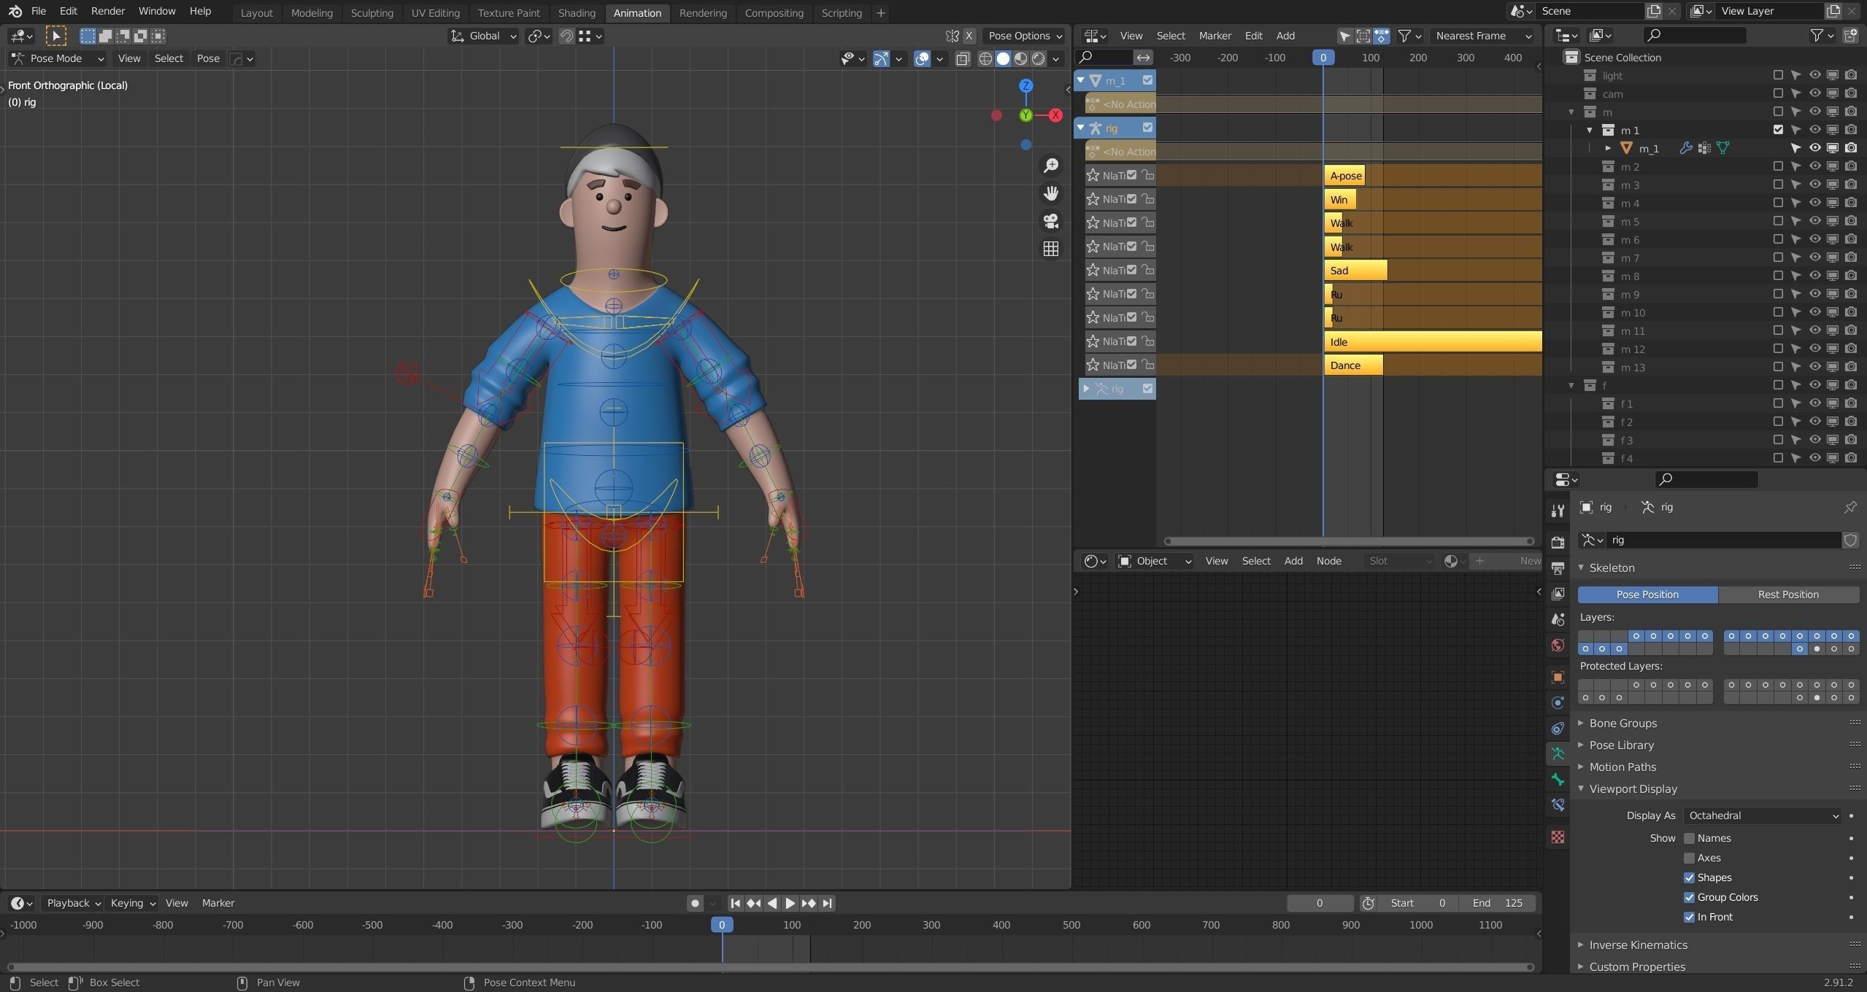This screenshot has height=992, width=1867.
Task: Click the Rest Position button
Action: click(1788, 594)
